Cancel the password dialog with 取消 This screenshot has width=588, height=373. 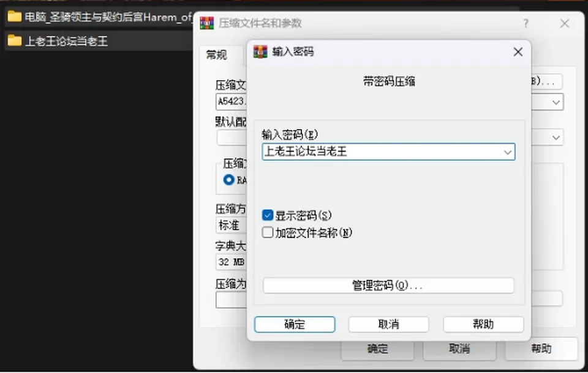[x=388, y=324]
